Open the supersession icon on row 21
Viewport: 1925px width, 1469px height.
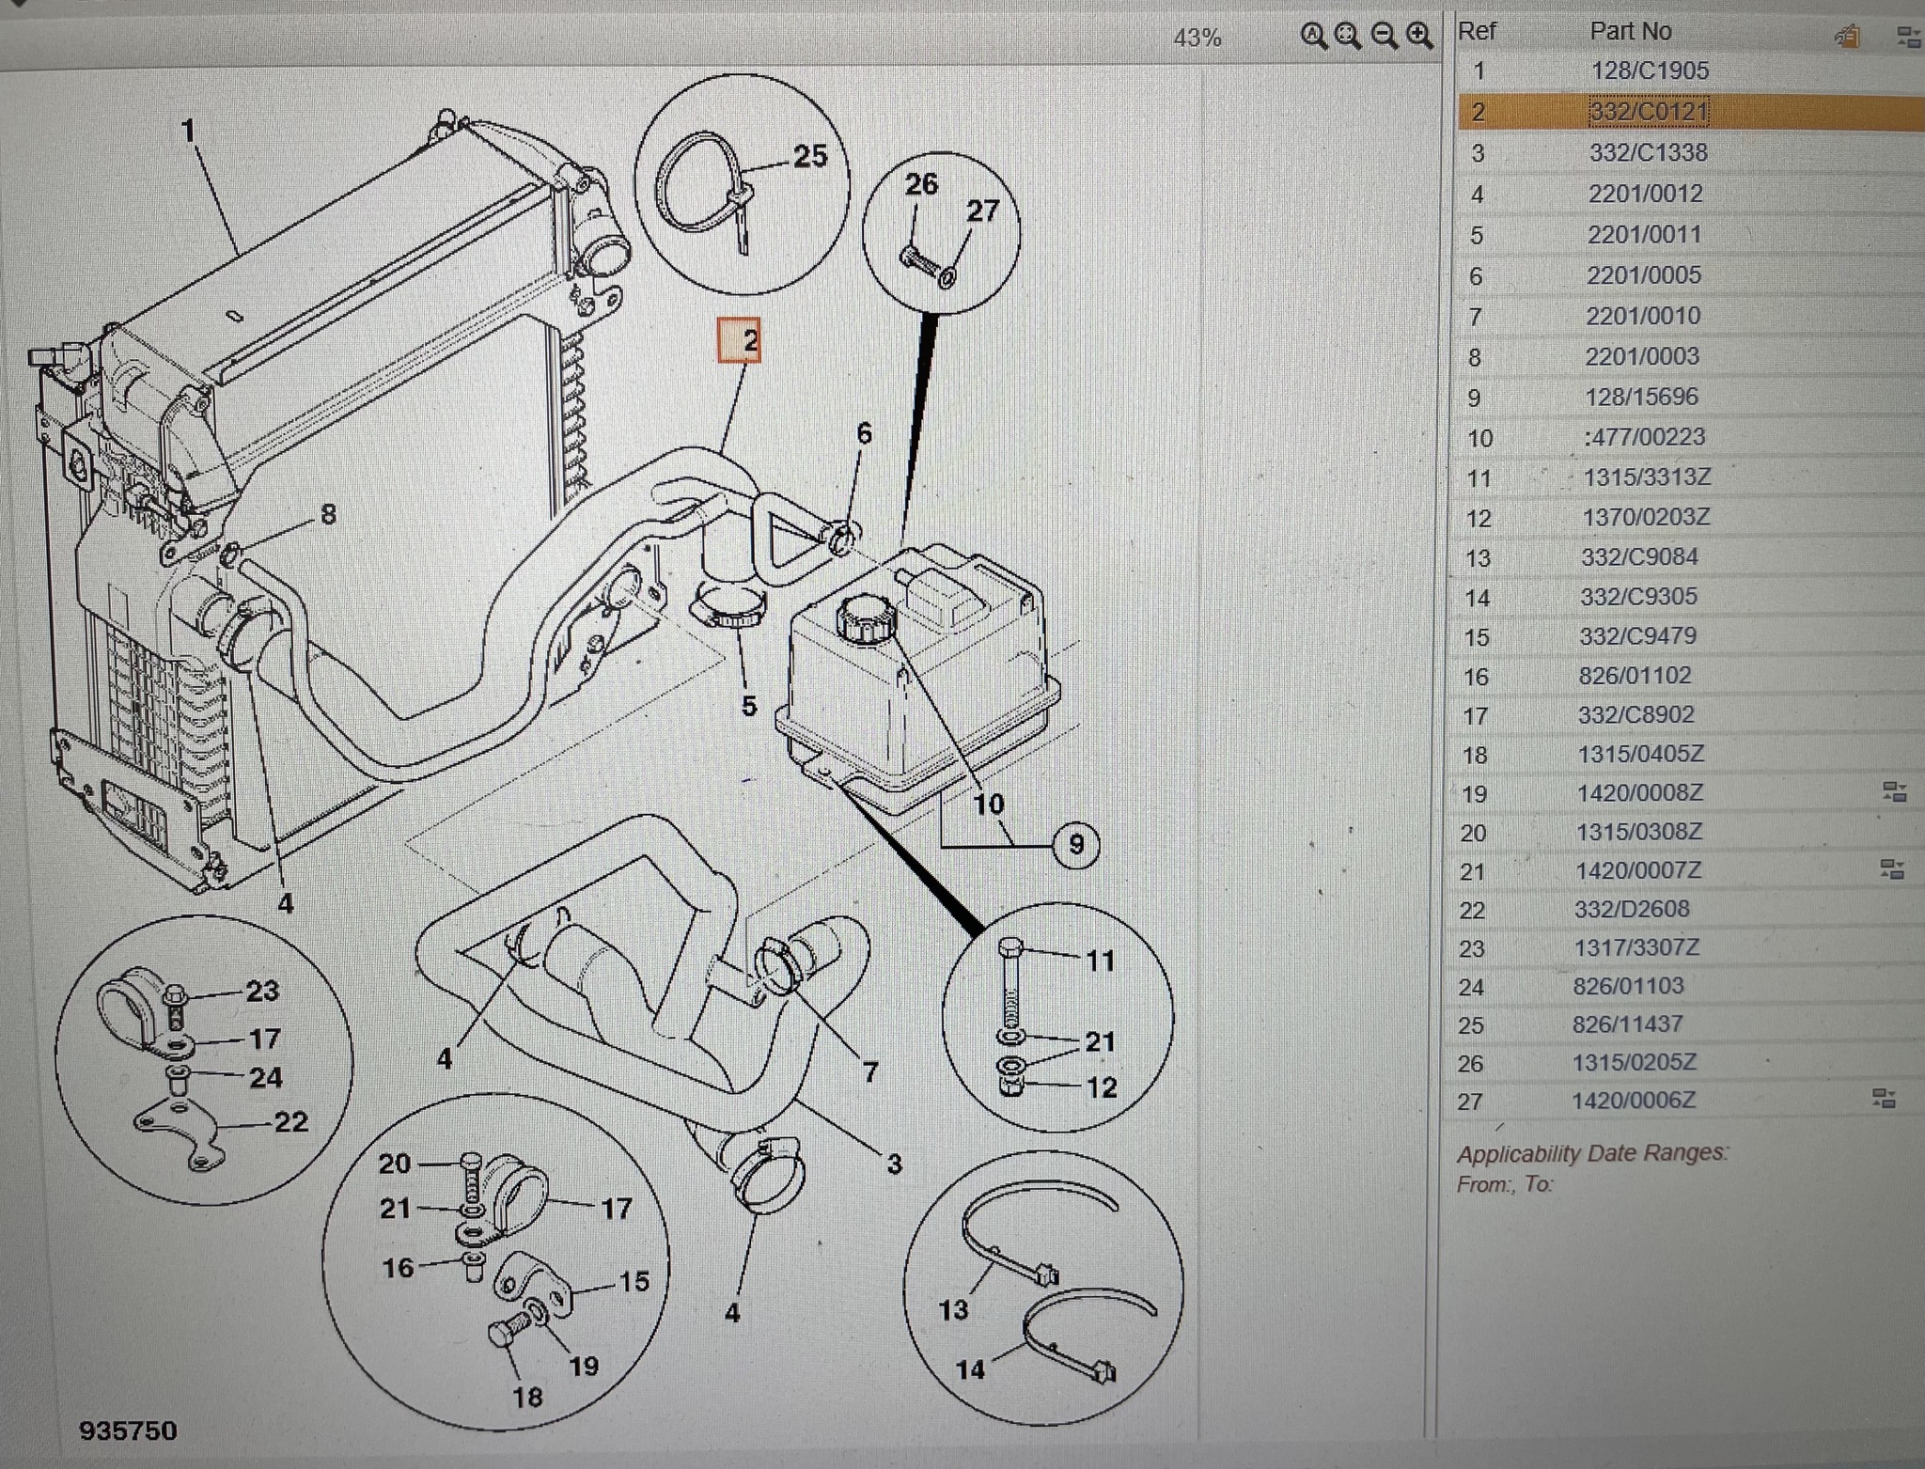click(1892, 868)
